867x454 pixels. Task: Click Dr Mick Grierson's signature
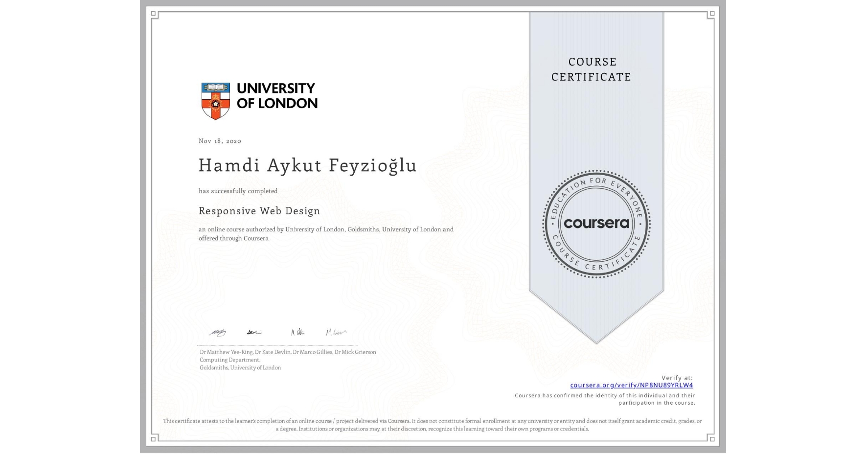click(337, 332)
